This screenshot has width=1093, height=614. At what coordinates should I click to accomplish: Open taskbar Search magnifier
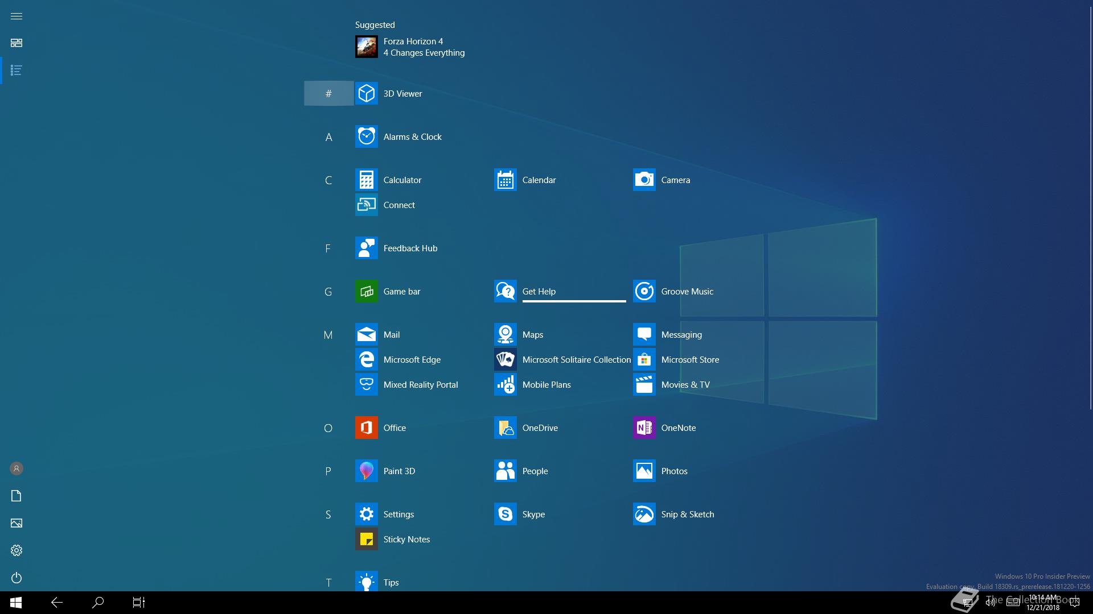(98, 603)
